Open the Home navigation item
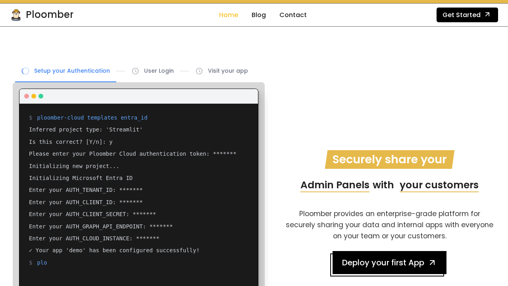Viewport: 508px width, 286px height. tap(229, 15)
